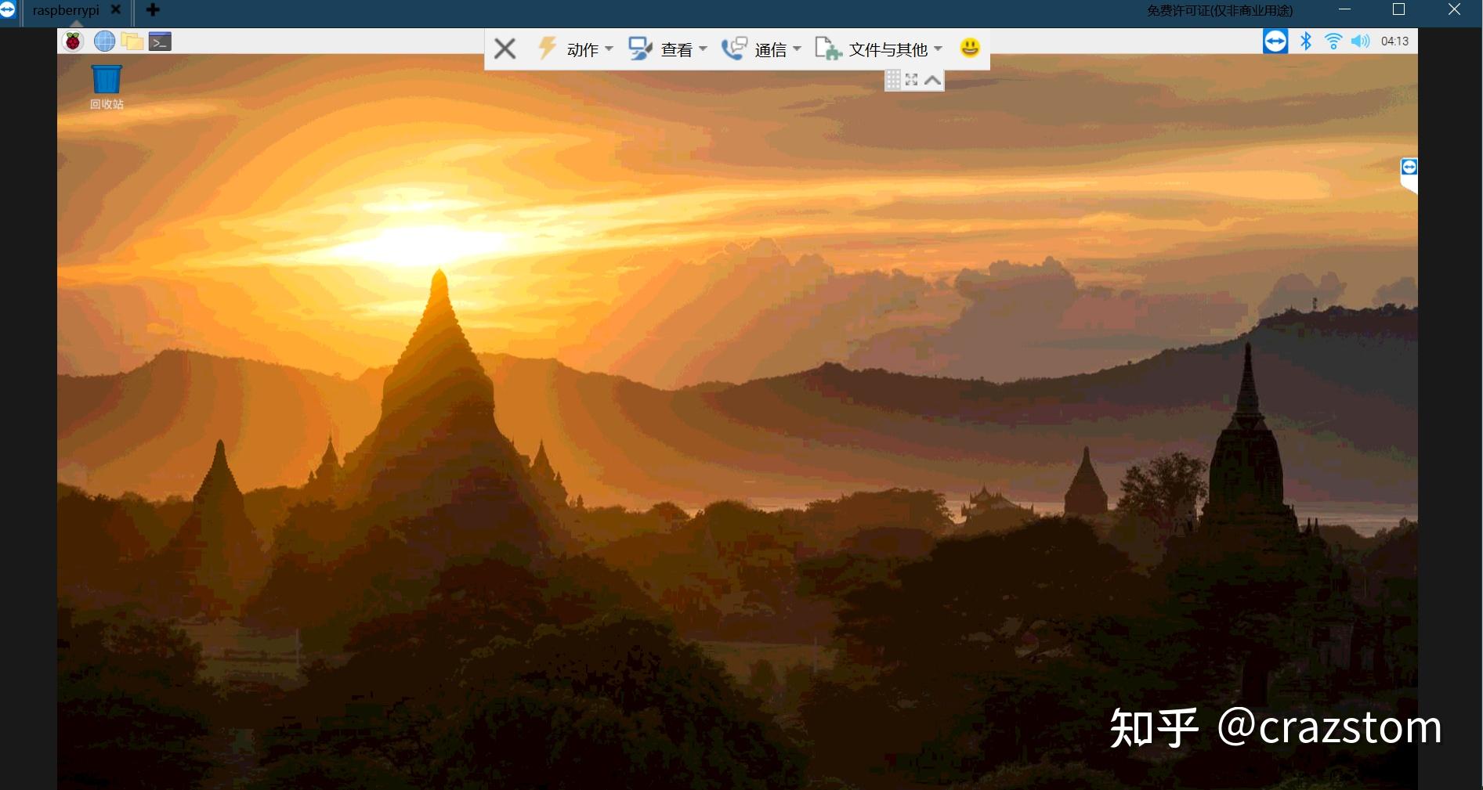Viewport: 1483px width, 790px height.
Task: Expand the 动作 actions dropdown
Action: pos(581,49)
